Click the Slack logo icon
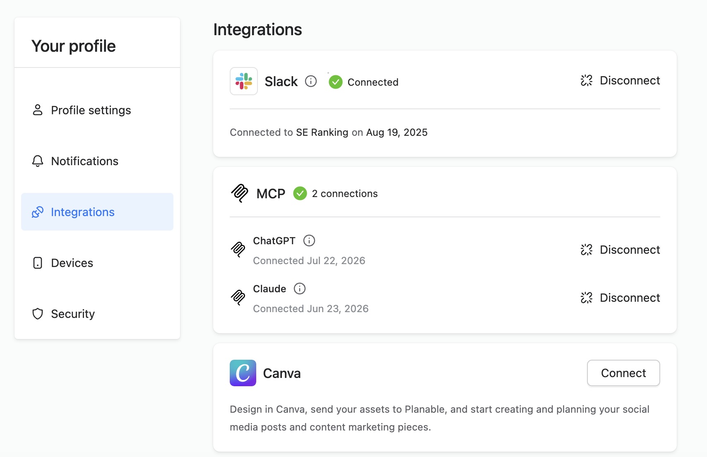The width and height of the screenshot is (707, 457). 244,81
